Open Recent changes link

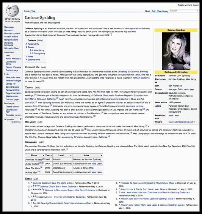(13, 67)
